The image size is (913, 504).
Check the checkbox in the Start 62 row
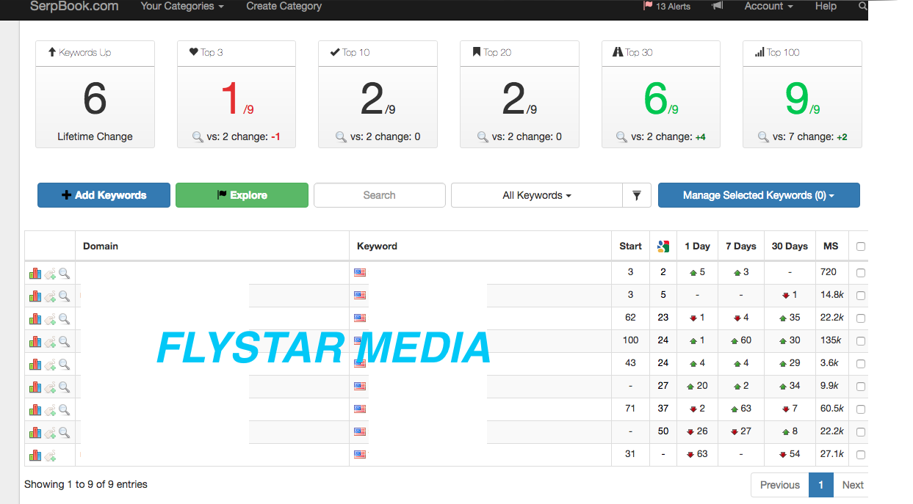861,318
